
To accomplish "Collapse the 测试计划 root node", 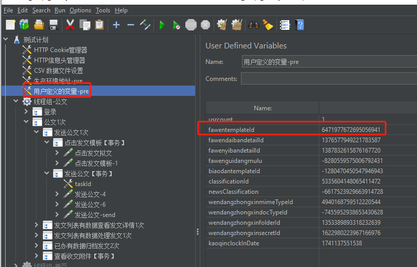I will click(x=6, y=39).
